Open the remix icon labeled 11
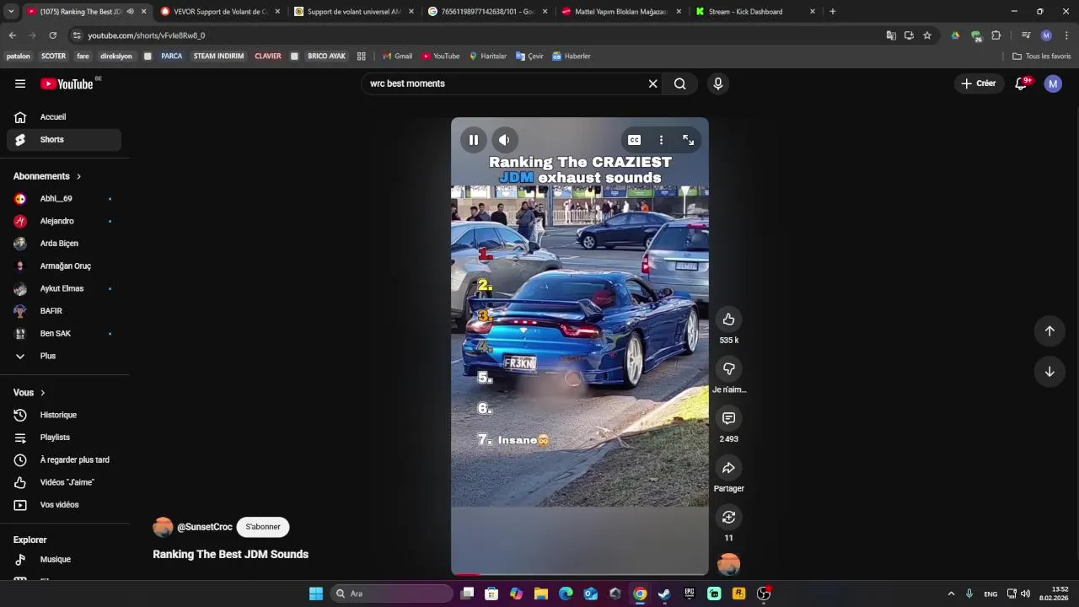 pyautogui.click(x=728, y=517)
